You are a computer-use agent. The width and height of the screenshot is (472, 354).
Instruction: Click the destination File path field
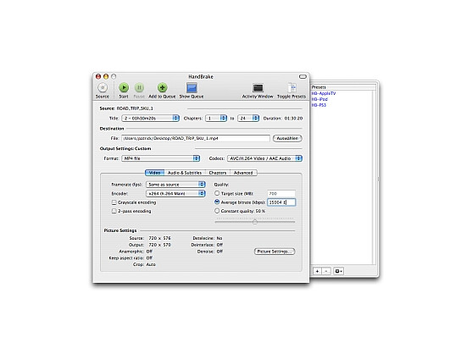tap(196, 138)
